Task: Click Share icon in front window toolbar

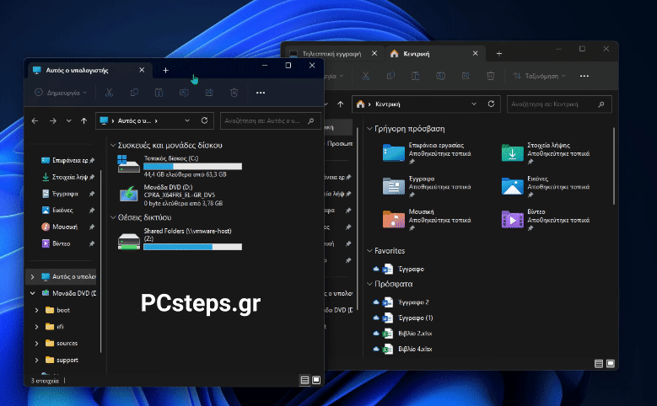Action: pos(208,93)
